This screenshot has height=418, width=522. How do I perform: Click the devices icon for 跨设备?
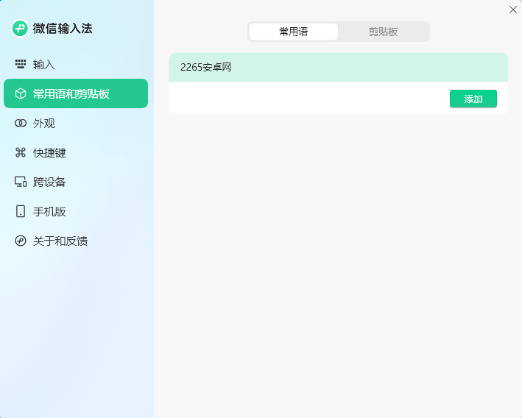click(x=21, y=182)
